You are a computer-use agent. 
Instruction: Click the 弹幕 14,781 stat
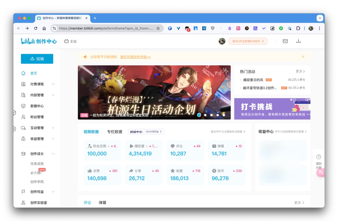point(227,150)
